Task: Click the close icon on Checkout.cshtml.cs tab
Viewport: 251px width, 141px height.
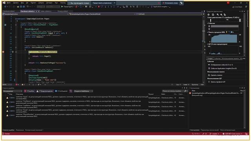Action: [x=38, y=11]
